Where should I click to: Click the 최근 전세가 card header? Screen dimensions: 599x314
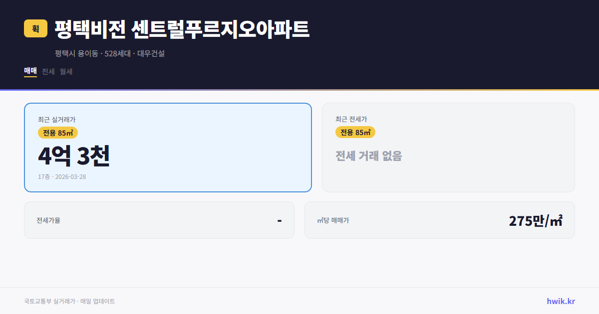[351, 120]
